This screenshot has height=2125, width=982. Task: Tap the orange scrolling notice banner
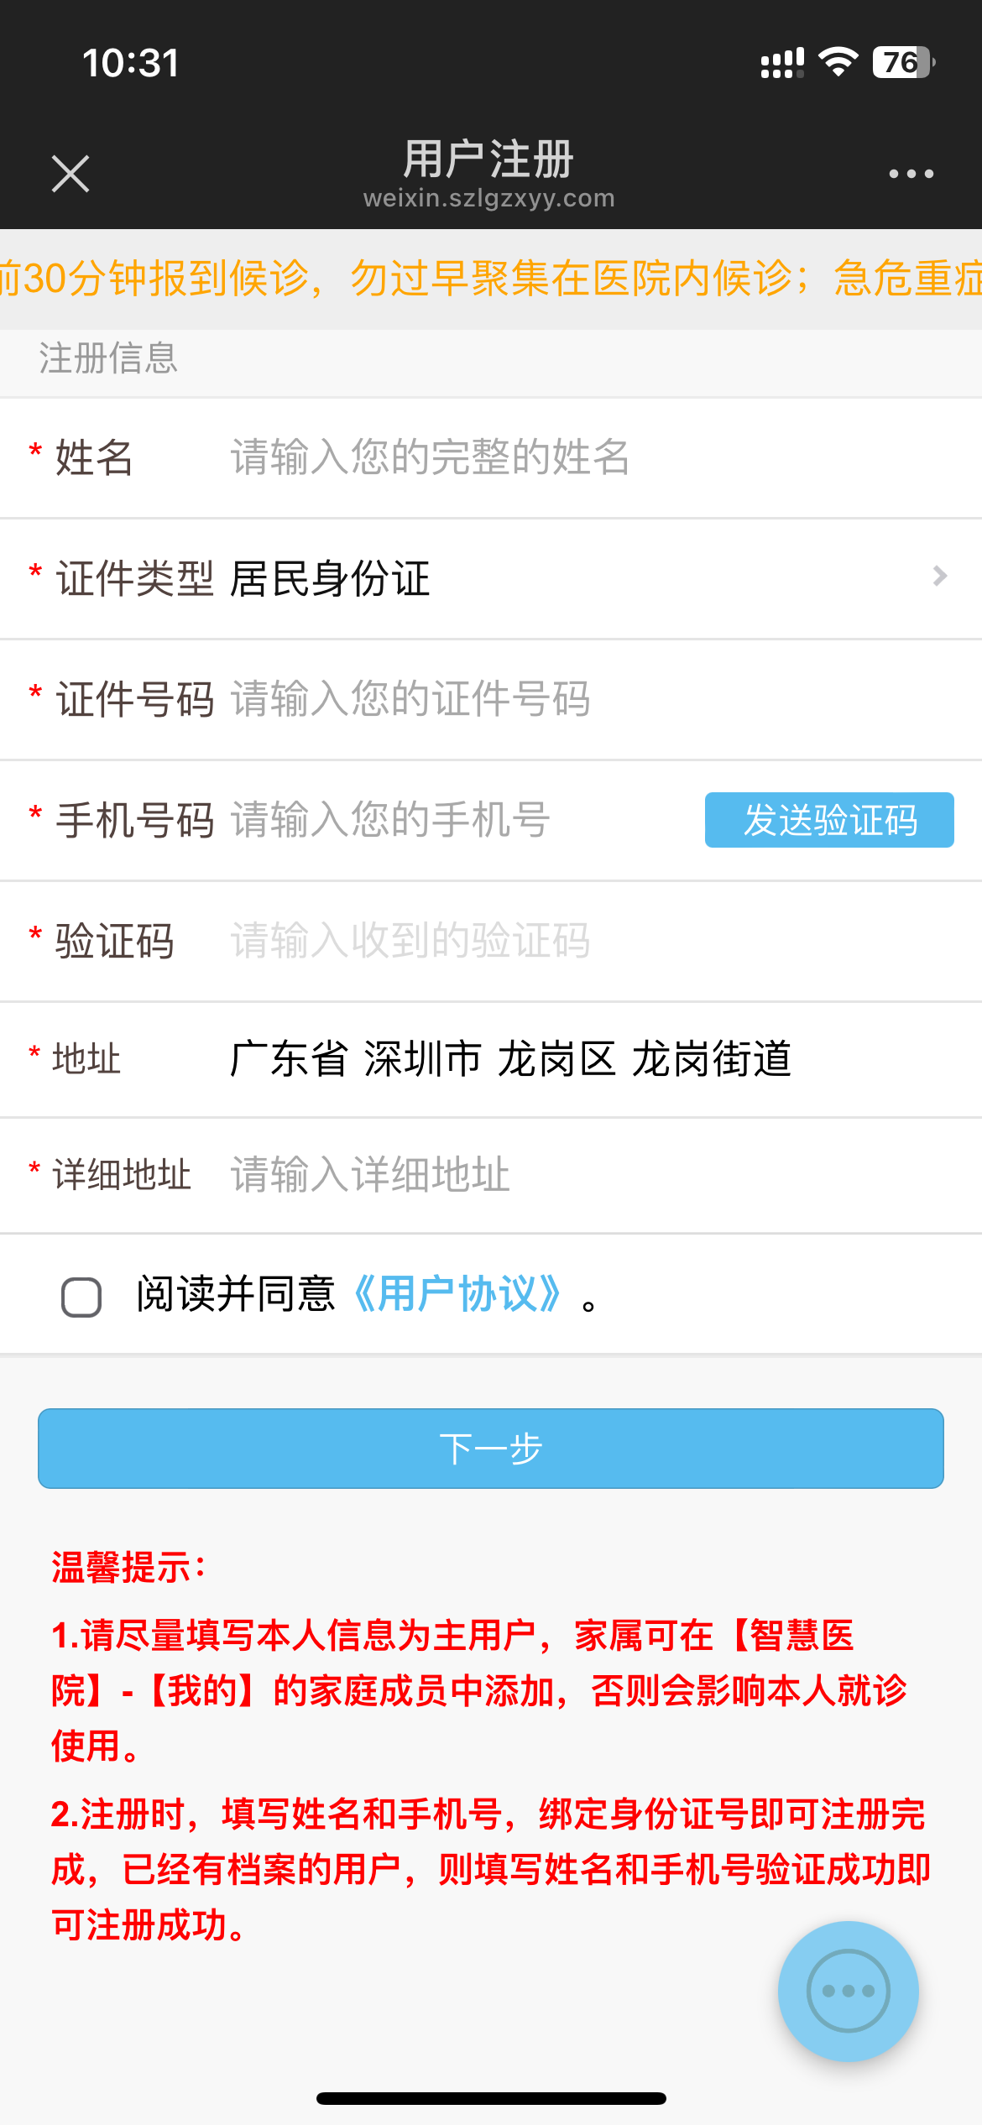(x=491, y=279)
